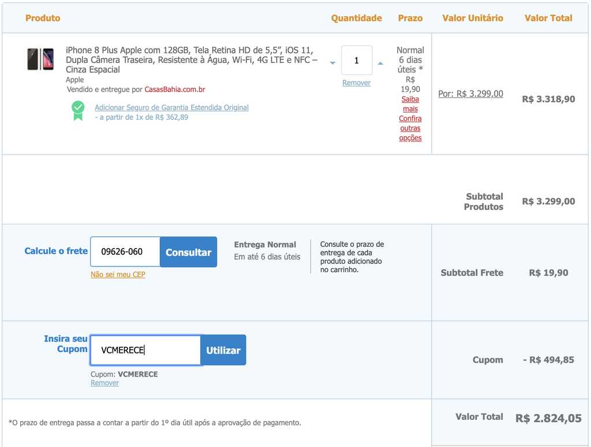Image resolution: width=591 pixels, height=447 pixels.
Task: Apply coupon with the Utilizar button
Action: coord(223,350)
